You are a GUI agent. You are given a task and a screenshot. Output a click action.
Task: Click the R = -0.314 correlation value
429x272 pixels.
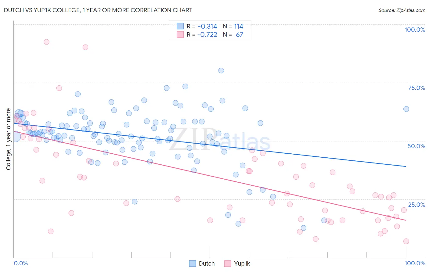coord(202,26)
